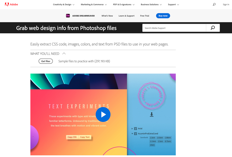Play the tutorial video
232x157 pixels.
coord(103,114)
